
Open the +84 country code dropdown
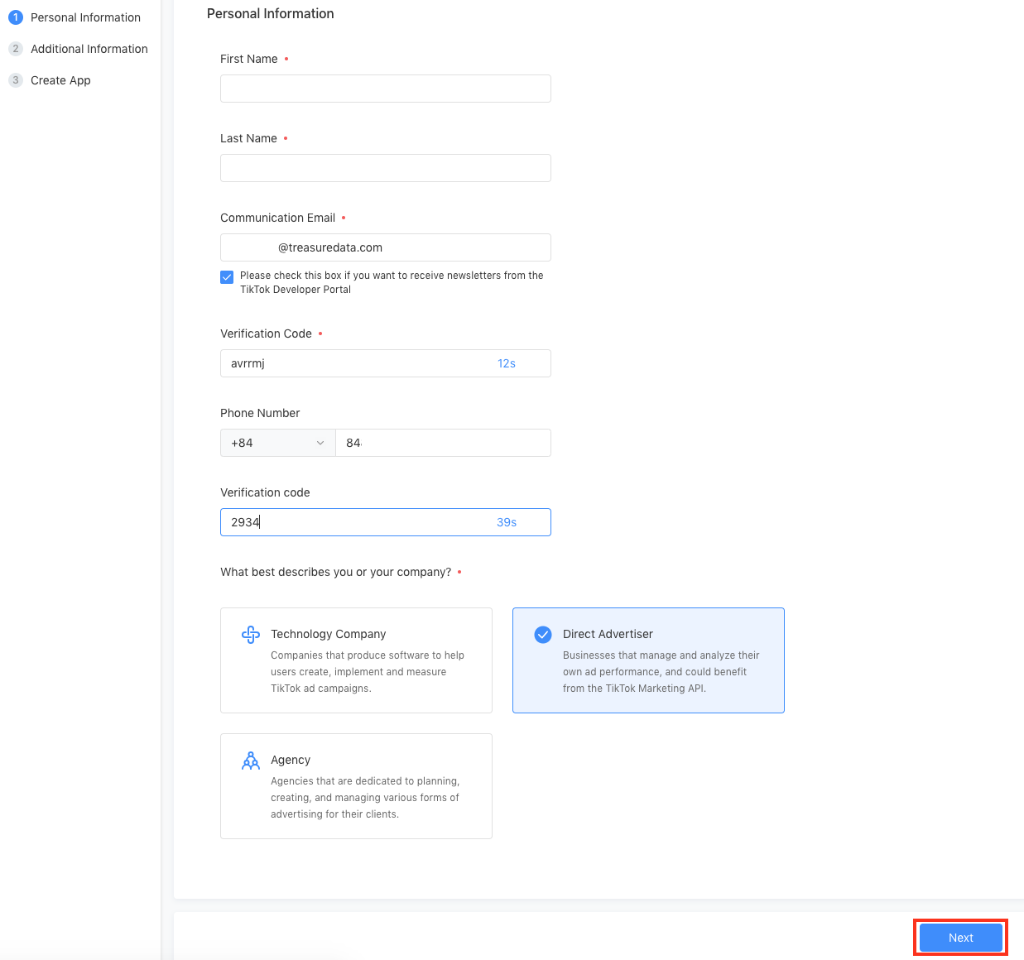pyautogui.click(x=277, y=443)
